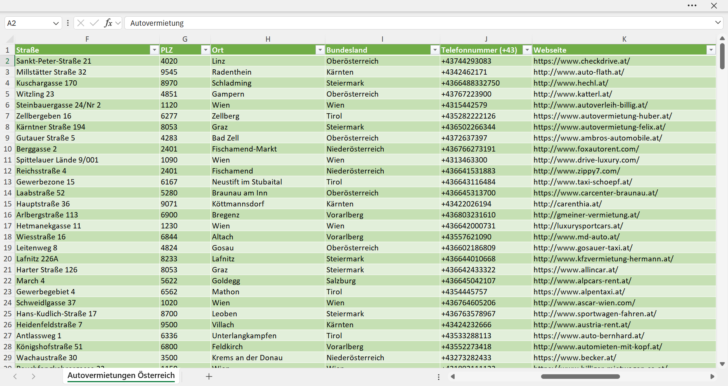Image resolution: width=728 pixels, height=386 pixels.
Task: Click cell Hans-Kudlich-Straße 17
Action: [x=87, y=314]
